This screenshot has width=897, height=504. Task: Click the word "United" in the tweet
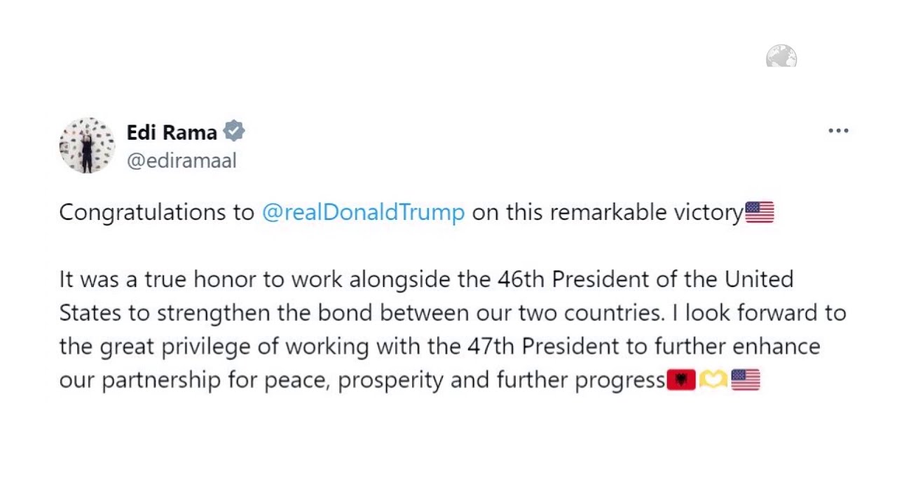(x=759, y=279)
